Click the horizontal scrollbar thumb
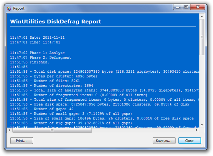Image resolution: width=213 pixels, height=156 pixels. pos(52,130)
